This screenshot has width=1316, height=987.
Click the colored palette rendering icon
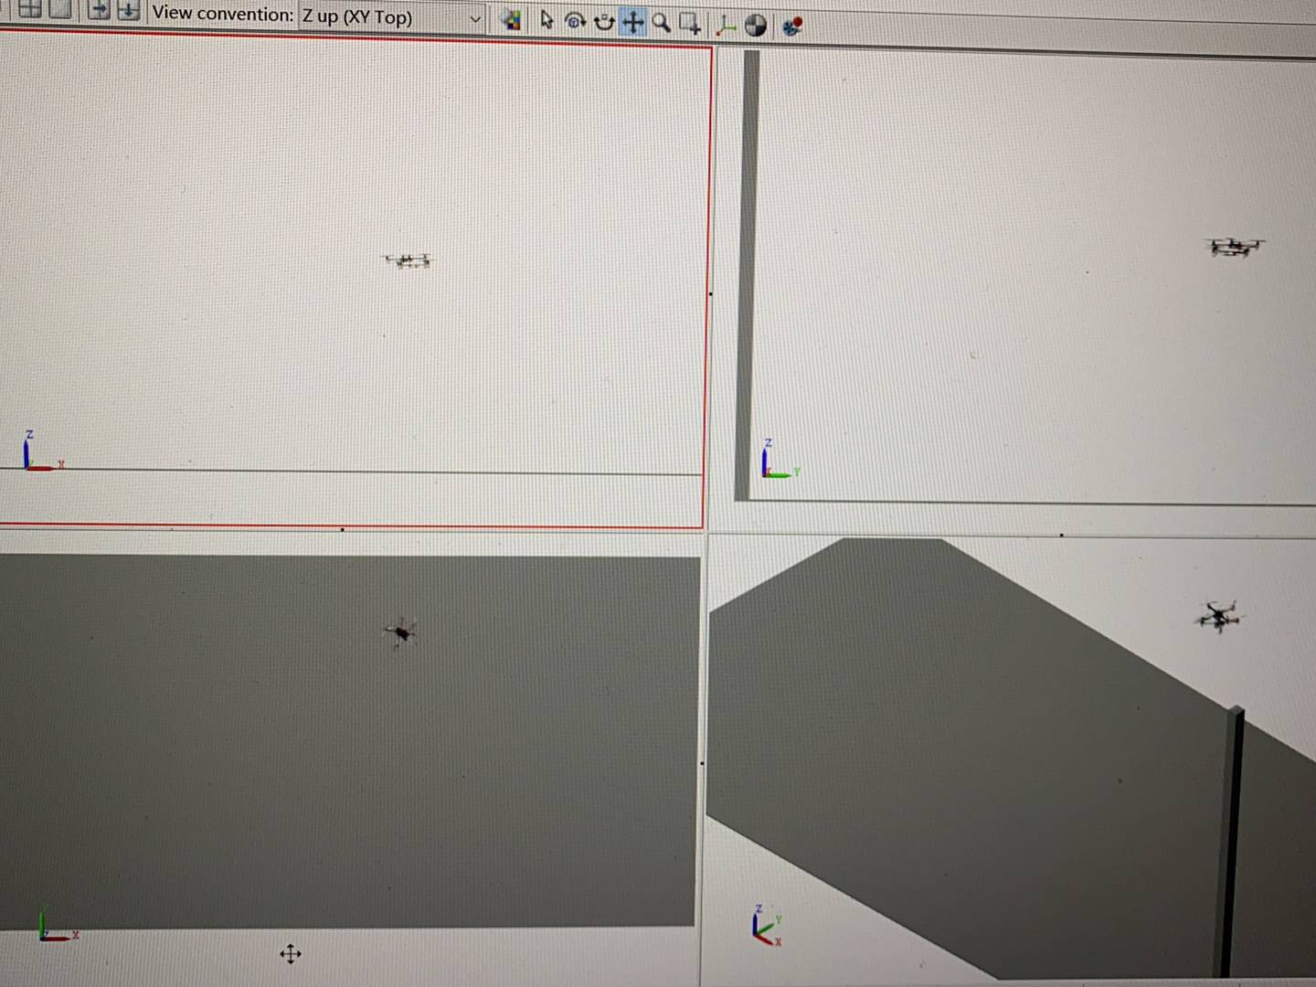(x=514, y=20)
